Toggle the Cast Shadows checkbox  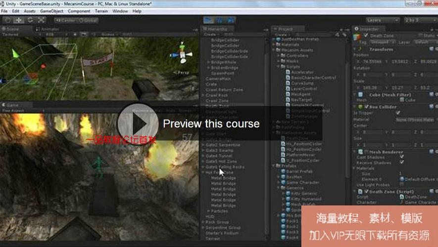[x=402, y=157]
